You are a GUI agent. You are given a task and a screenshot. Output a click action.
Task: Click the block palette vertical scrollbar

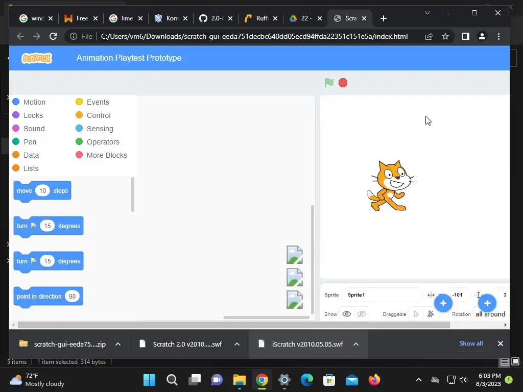[x=133, y=194]
